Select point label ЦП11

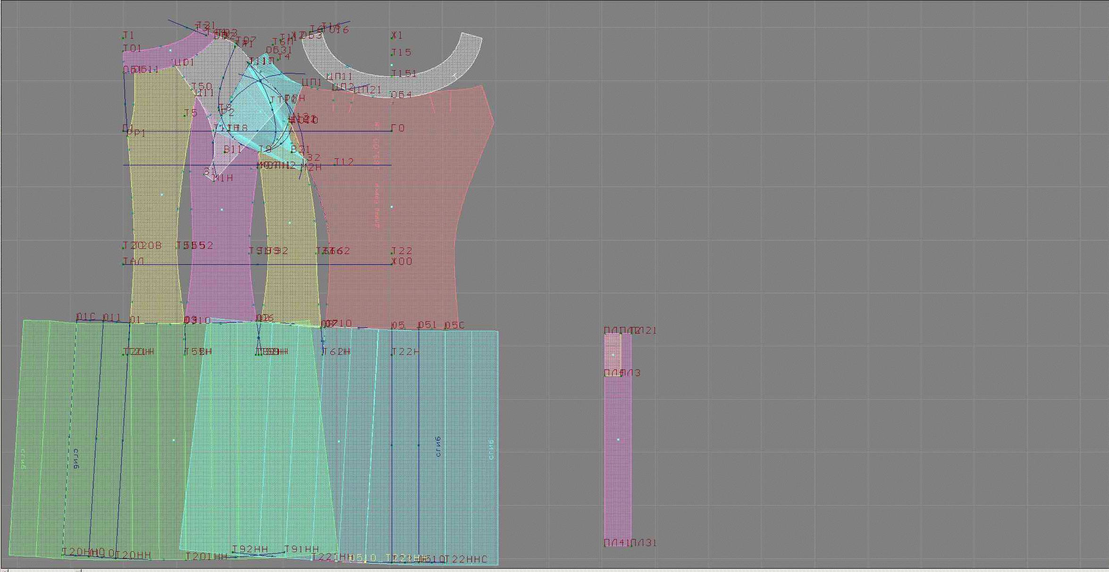click(x=339, y=76)
